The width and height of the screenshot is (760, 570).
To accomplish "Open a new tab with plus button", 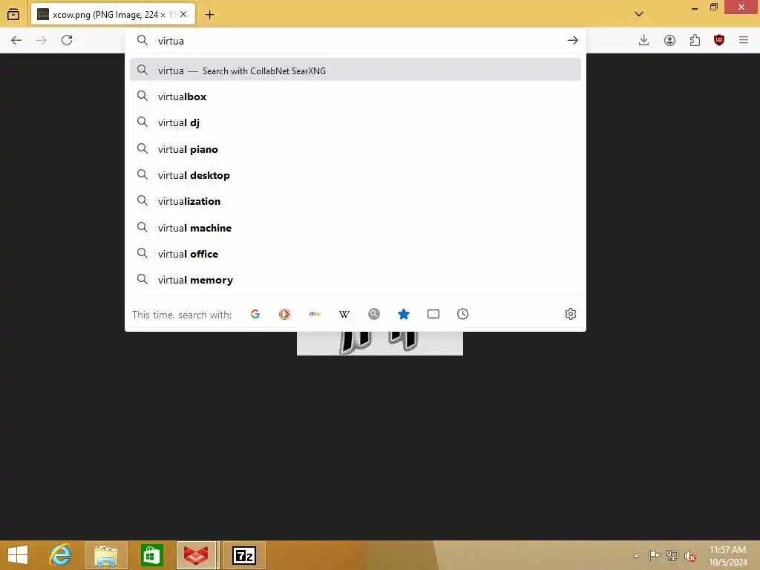I will point(209,15).
